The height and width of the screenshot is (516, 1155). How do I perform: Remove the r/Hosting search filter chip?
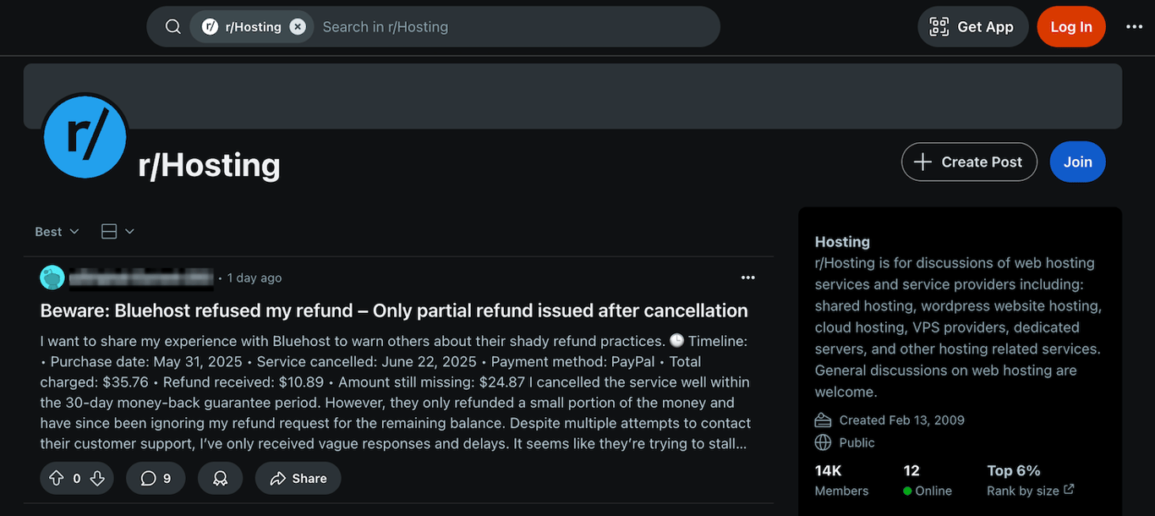coord(298,27)
